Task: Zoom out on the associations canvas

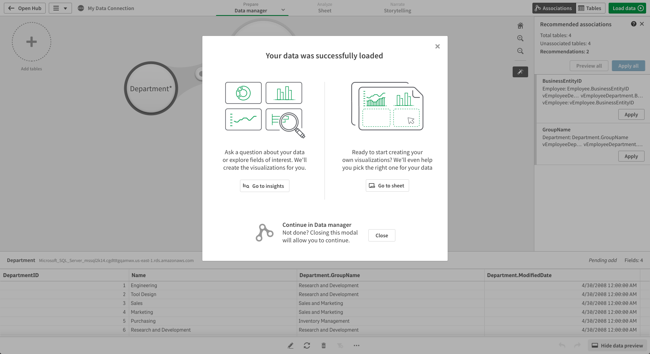Action: coord(520,51)
